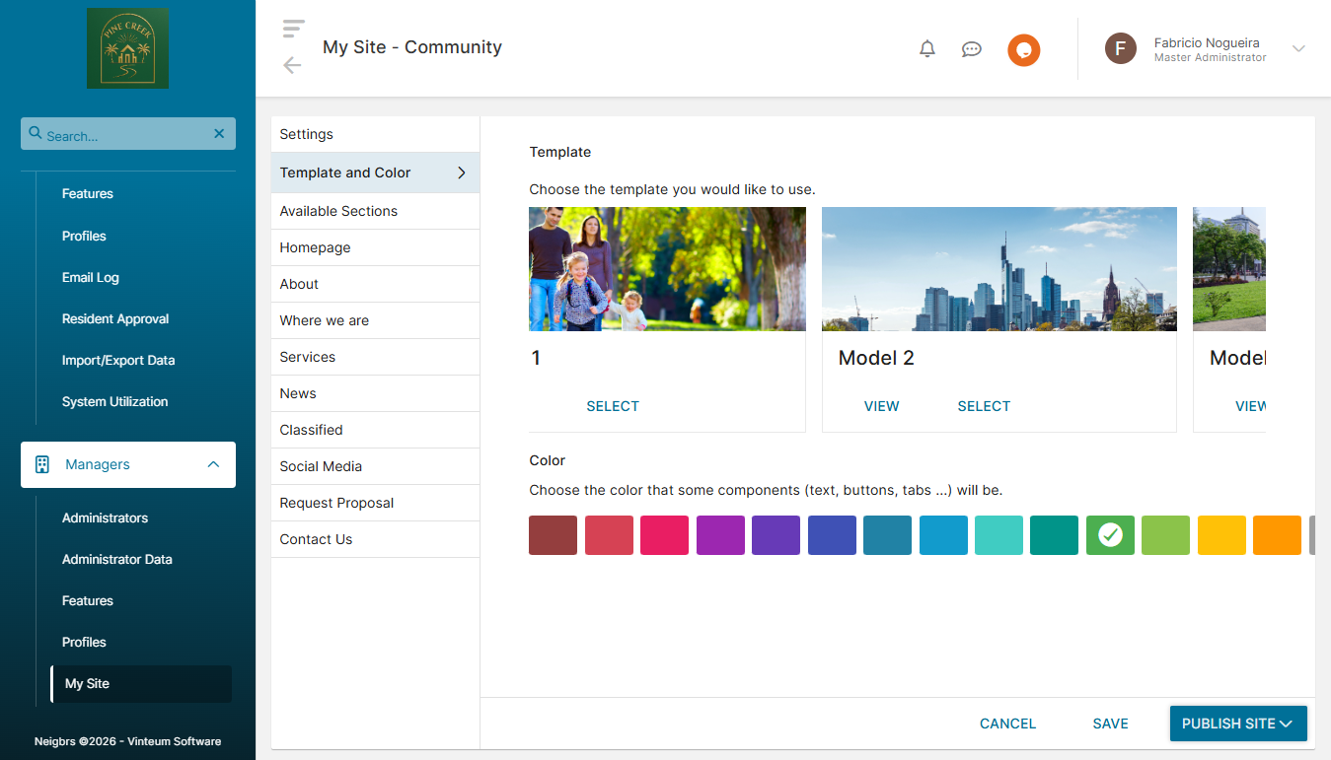Clear the search box with X icon
1331x760 pixels.
click(x=219, y=134)
